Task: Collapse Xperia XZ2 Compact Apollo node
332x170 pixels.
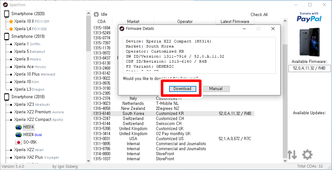Action: (x=39, y=120)
